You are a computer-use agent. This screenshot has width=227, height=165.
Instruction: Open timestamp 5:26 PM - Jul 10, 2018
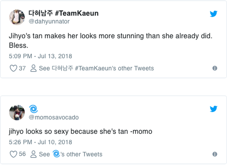pos(40,142)
